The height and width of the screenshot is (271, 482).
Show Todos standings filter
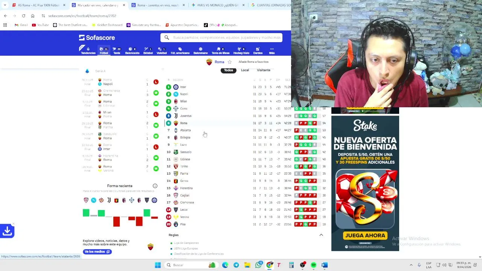pyautogui.click(x=229, y=70)
